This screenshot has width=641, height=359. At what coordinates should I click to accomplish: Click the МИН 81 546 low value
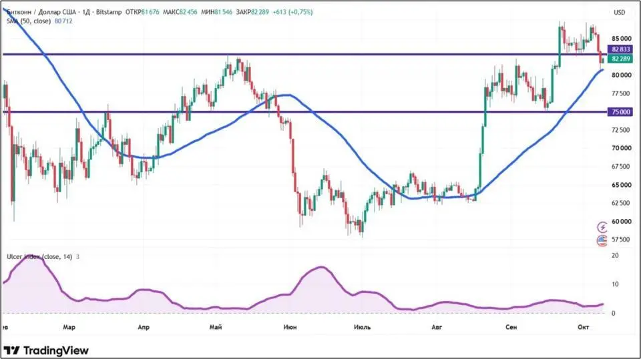coord(216,12)
